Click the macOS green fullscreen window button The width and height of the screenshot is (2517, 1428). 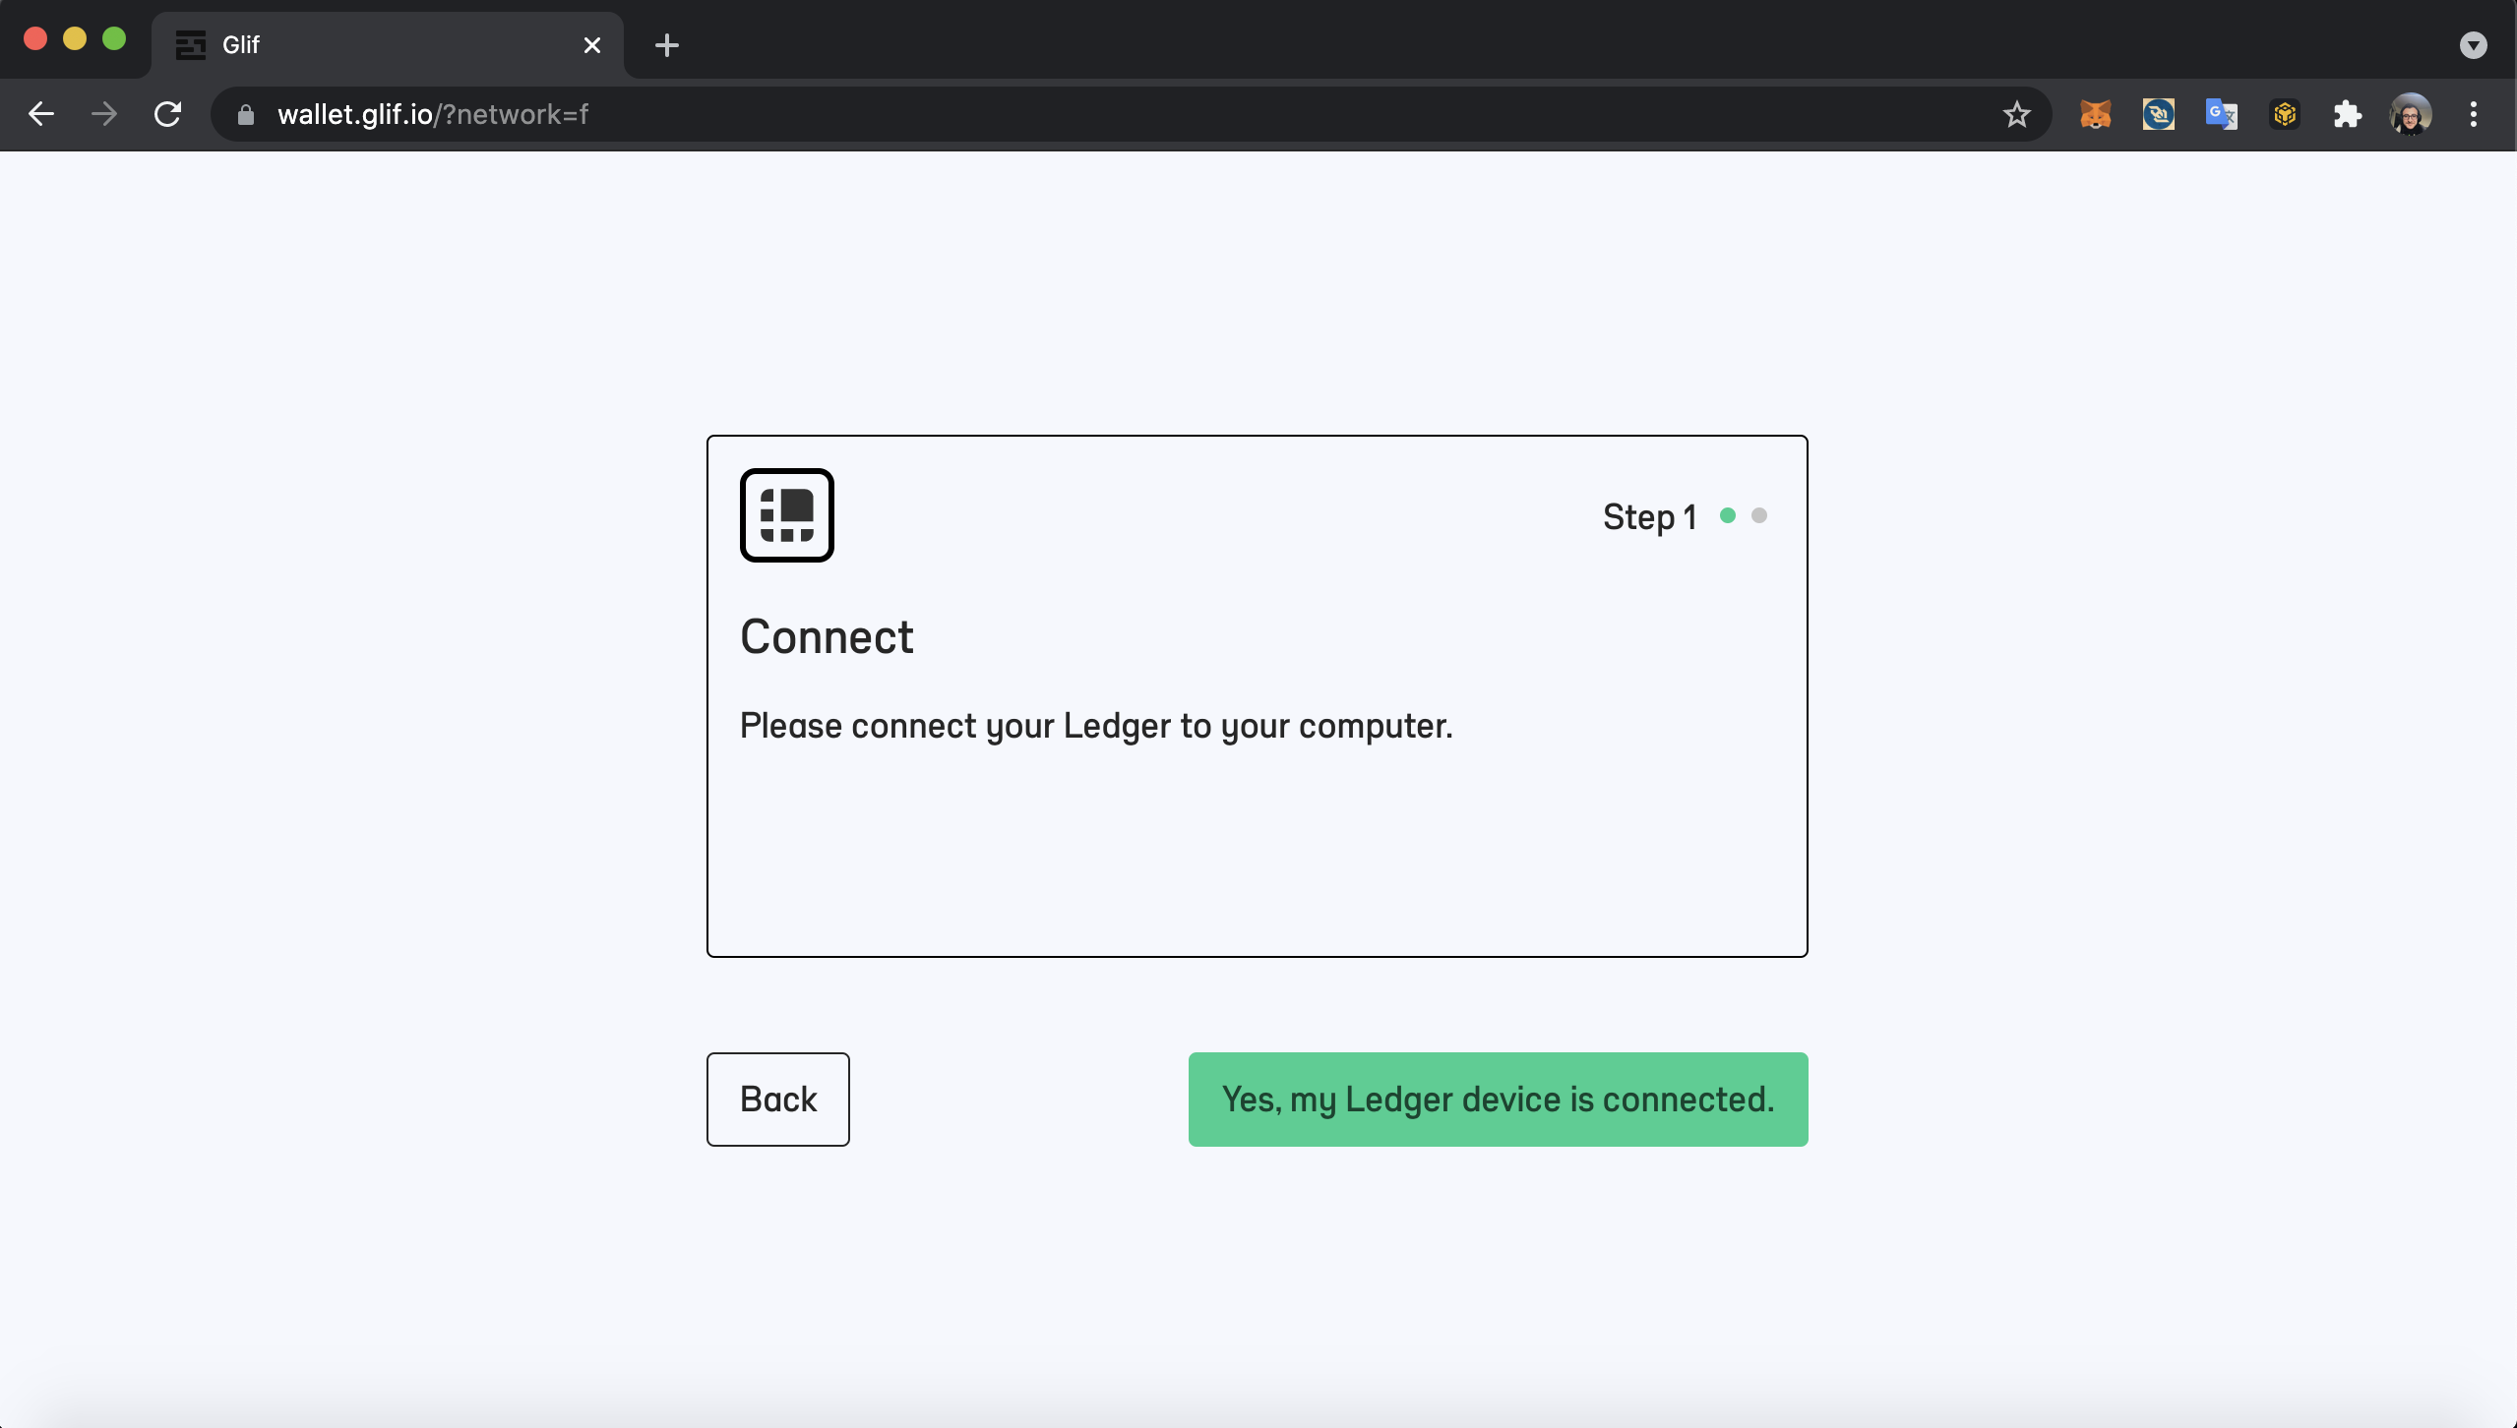pyautogui.click(x=114, y=38)
